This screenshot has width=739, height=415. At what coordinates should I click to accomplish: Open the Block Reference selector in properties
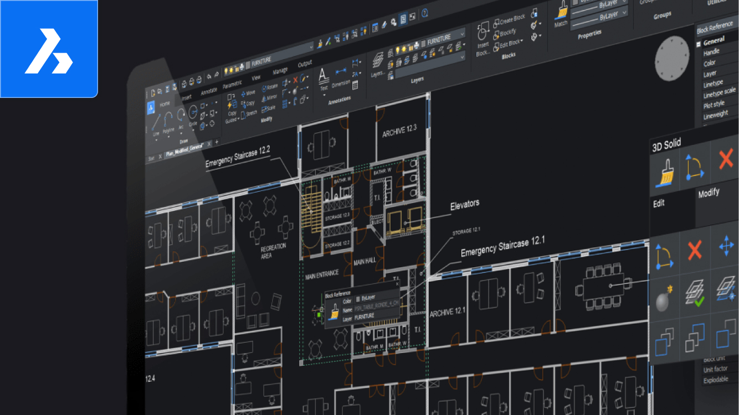click(717, 27)
